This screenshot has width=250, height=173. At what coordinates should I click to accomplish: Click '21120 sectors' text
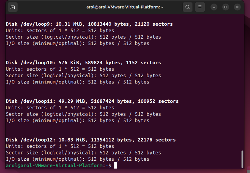coord(154,24)
